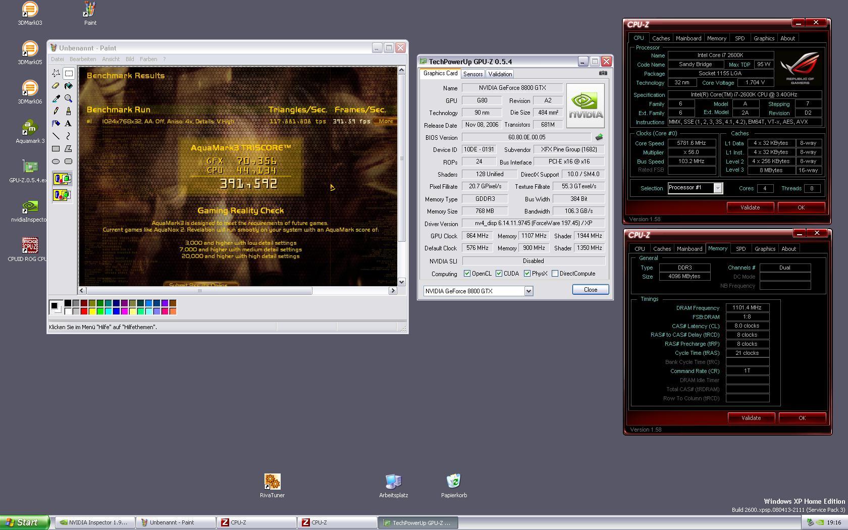The image size is (848, 530).
Task: Click the Paint horizontal scrollbar right arrow
Action: coord(393,291)
